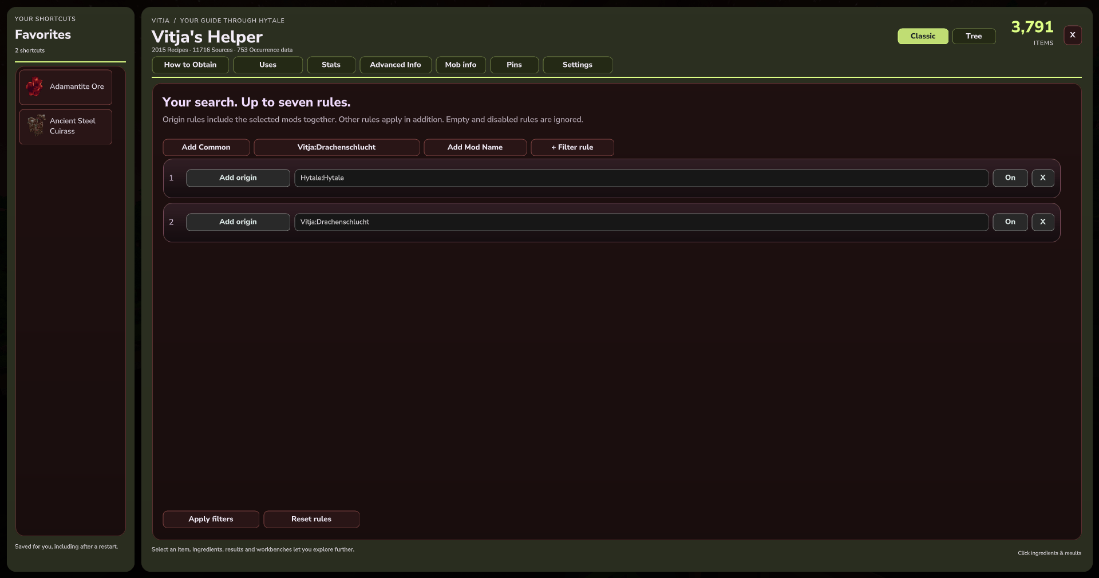Delete rule 2 Vitja:Drachenschlucht
Viewport: 1099px width, 578px height.
tap(1043, 222)
